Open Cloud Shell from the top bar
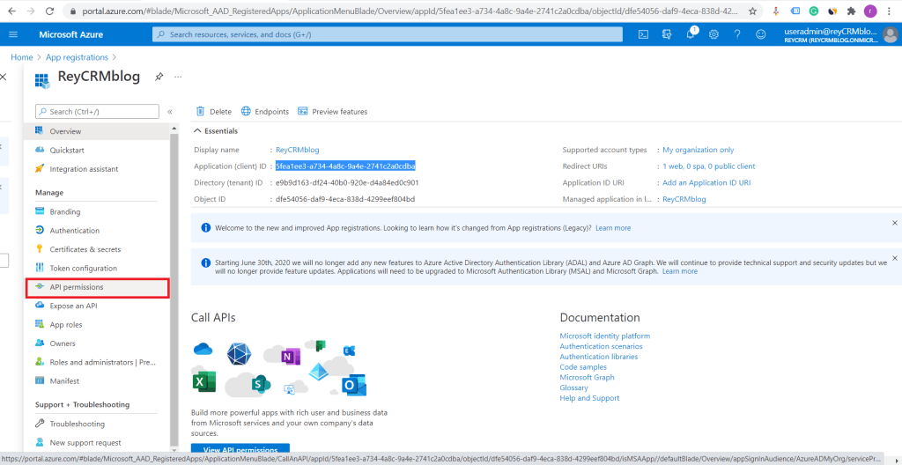The image size is (902, 465). (644, 34)
